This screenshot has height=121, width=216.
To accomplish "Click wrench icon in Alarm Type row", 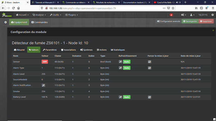I will pyautogui.click(x=121, y=68).
